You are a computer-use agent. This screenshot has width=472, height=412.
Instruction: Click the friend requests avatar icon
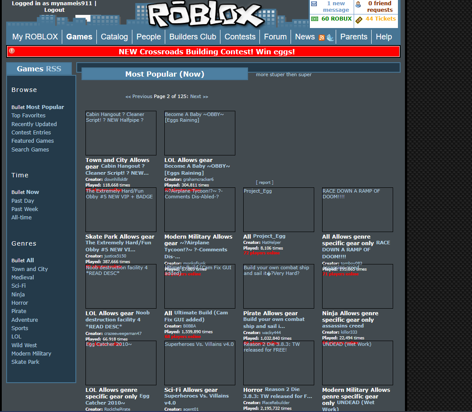[x=358, y=4]
